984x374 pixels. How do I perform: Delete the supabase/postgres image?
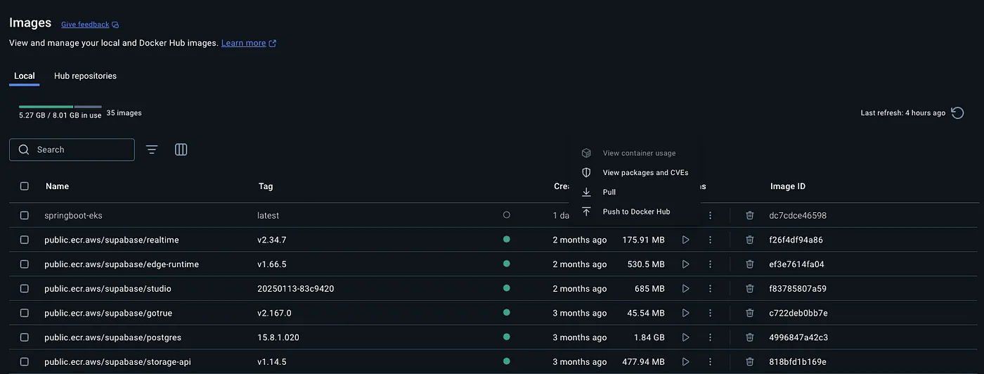pyautogui.click(x=749, y=337)
